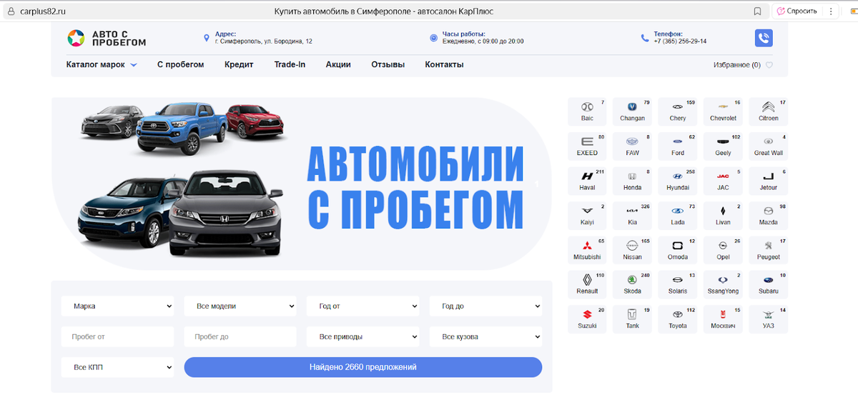The height and width of the screenshot is (405, 858).
Task: Click the Пробег до input field
Action: tap(240, 336)
